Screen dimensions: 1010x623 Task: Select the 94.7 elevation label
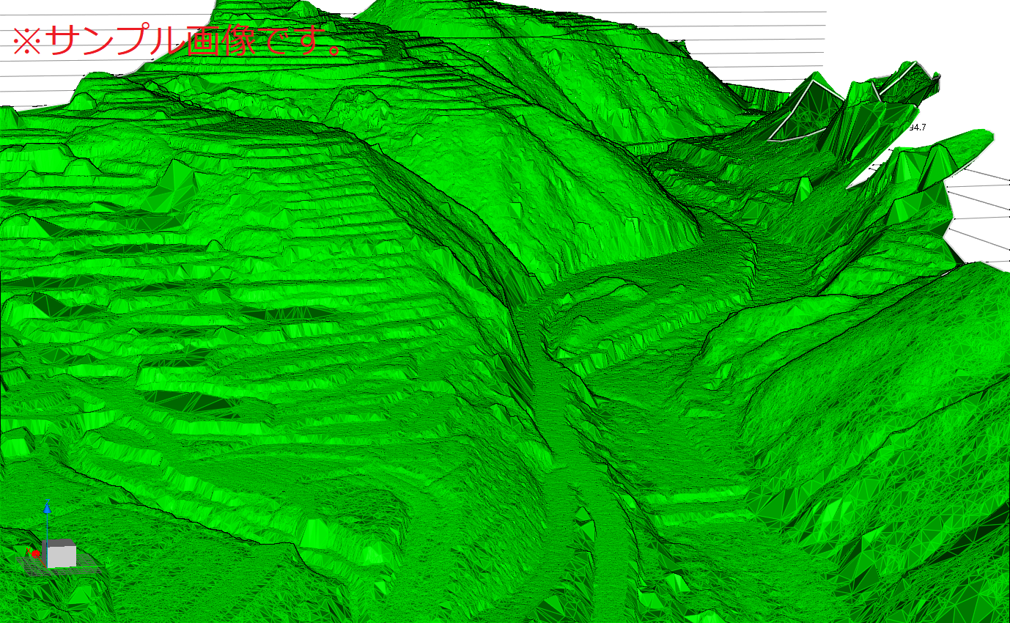point(917,128)
